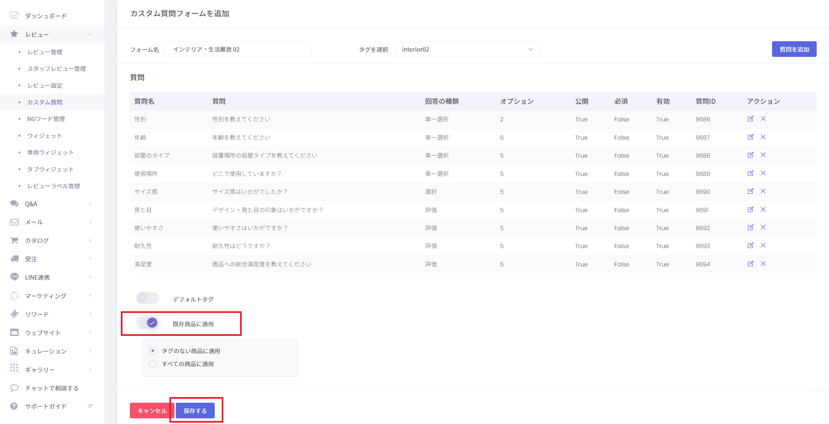Image resolution: width=829 pixels, height=424 pixels.
Task: Click the LINE連携 speech bubble icon
Action: [x=14, y=277]
